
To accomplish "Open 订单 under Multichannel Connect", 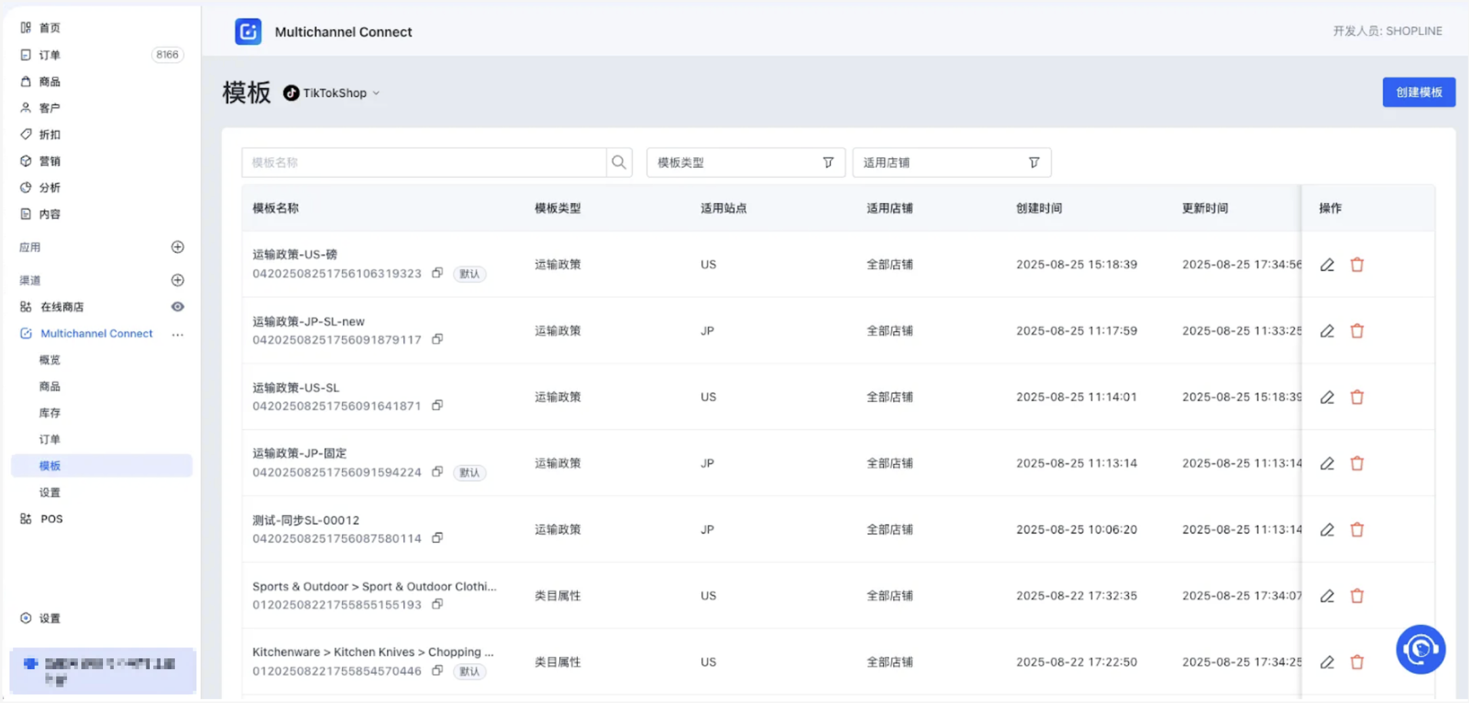I will click(49, 440).
